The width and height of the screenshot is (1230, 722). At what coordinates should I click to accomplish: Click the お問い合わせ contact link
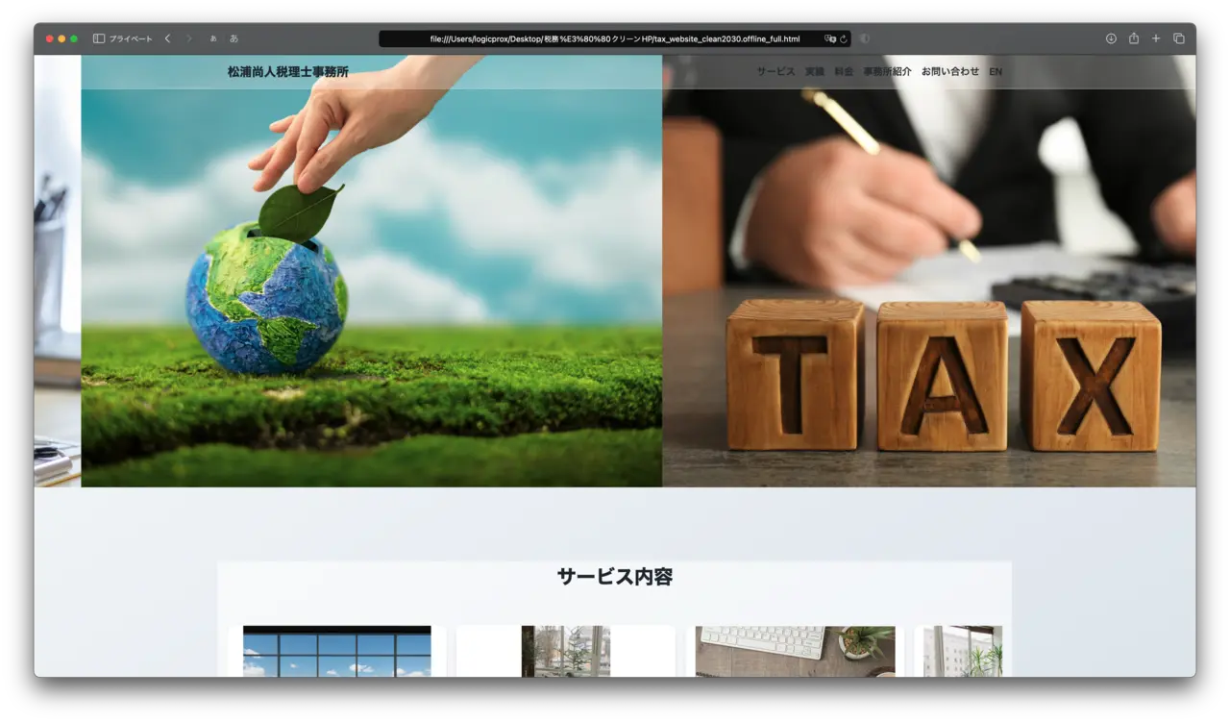click(x=950, y=71)
